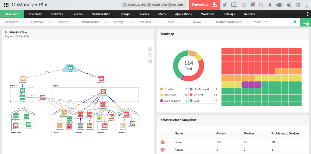
Task: Select the Meraki firewall node
Action: (x=23, y=79)
